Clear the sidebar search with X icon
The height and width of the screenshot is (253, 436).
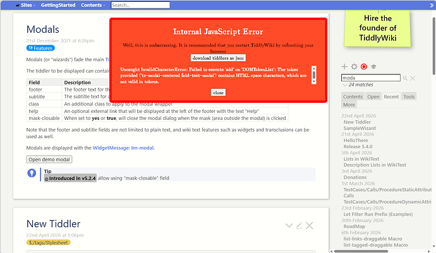click(413, 78)
